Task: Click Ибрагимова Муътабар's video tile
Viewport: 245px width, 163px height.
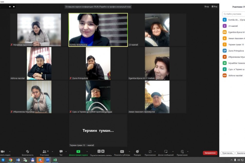Action: coord(39,97)
